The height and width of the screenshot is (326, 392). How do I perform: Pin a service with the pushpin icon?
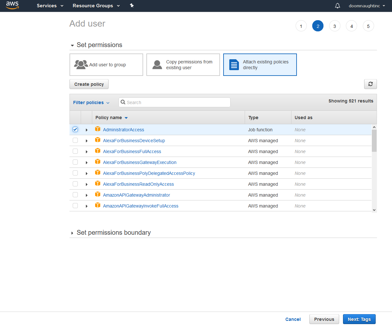[x=132, y=5]
